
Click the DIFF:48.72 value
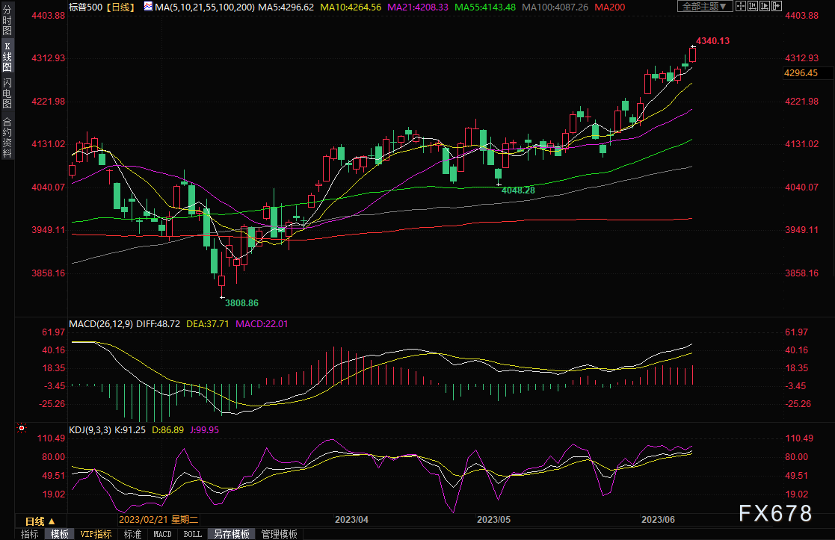(x=158, y=324)
